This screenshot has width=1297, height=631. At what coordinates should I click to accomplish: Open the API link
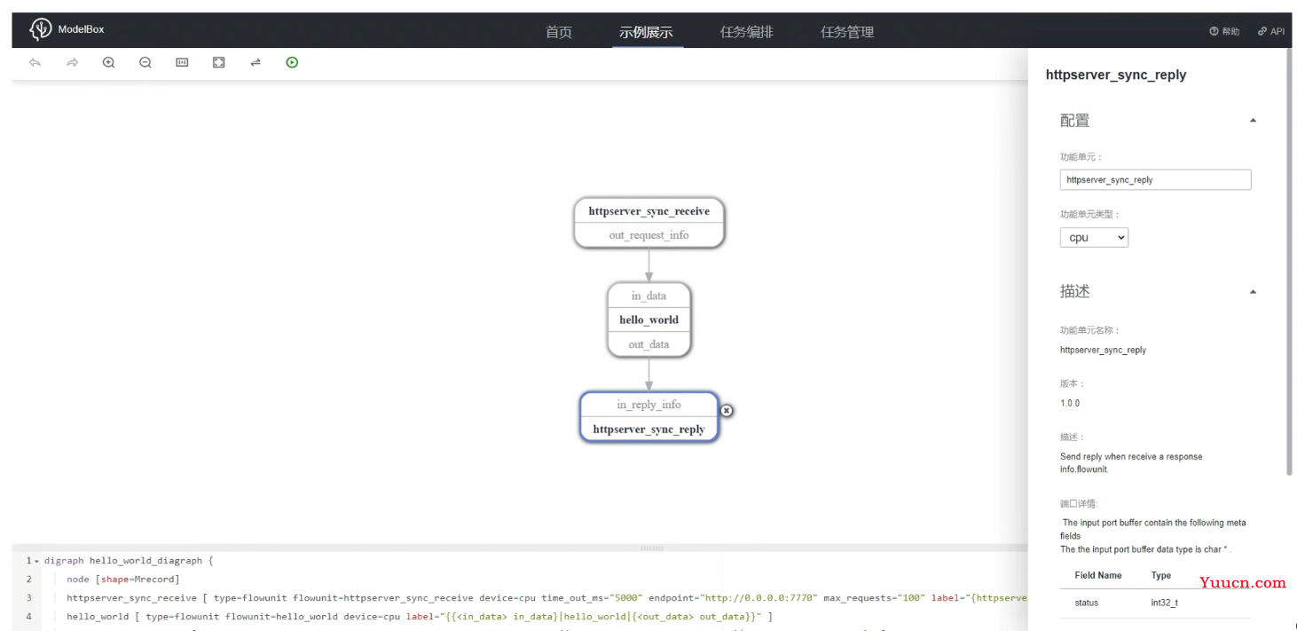[1271, 31]
